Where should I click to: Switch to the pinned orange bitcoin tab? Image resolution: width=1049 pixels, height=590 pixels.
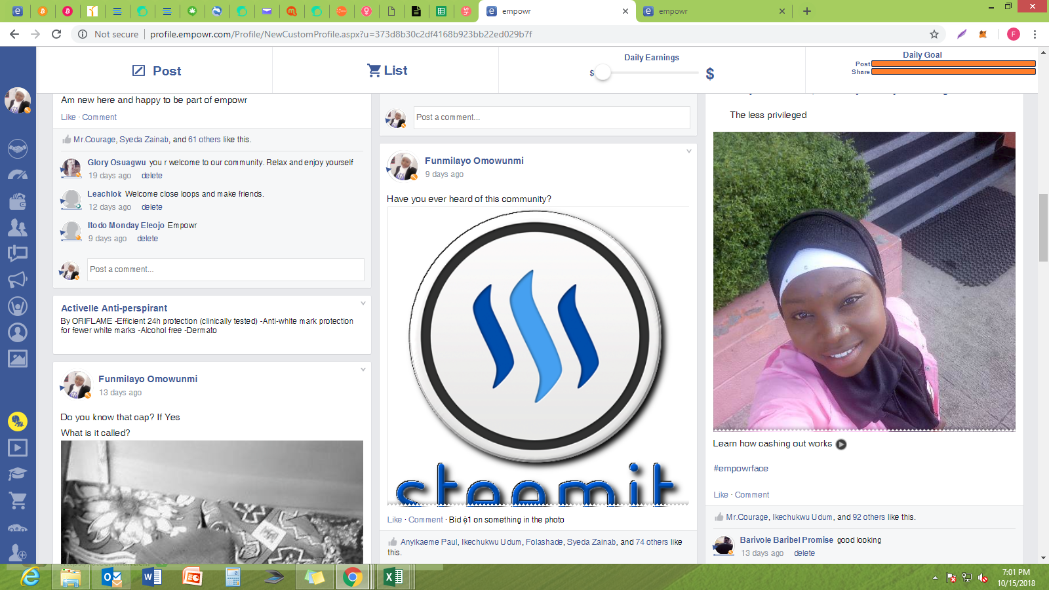point(43,11)
